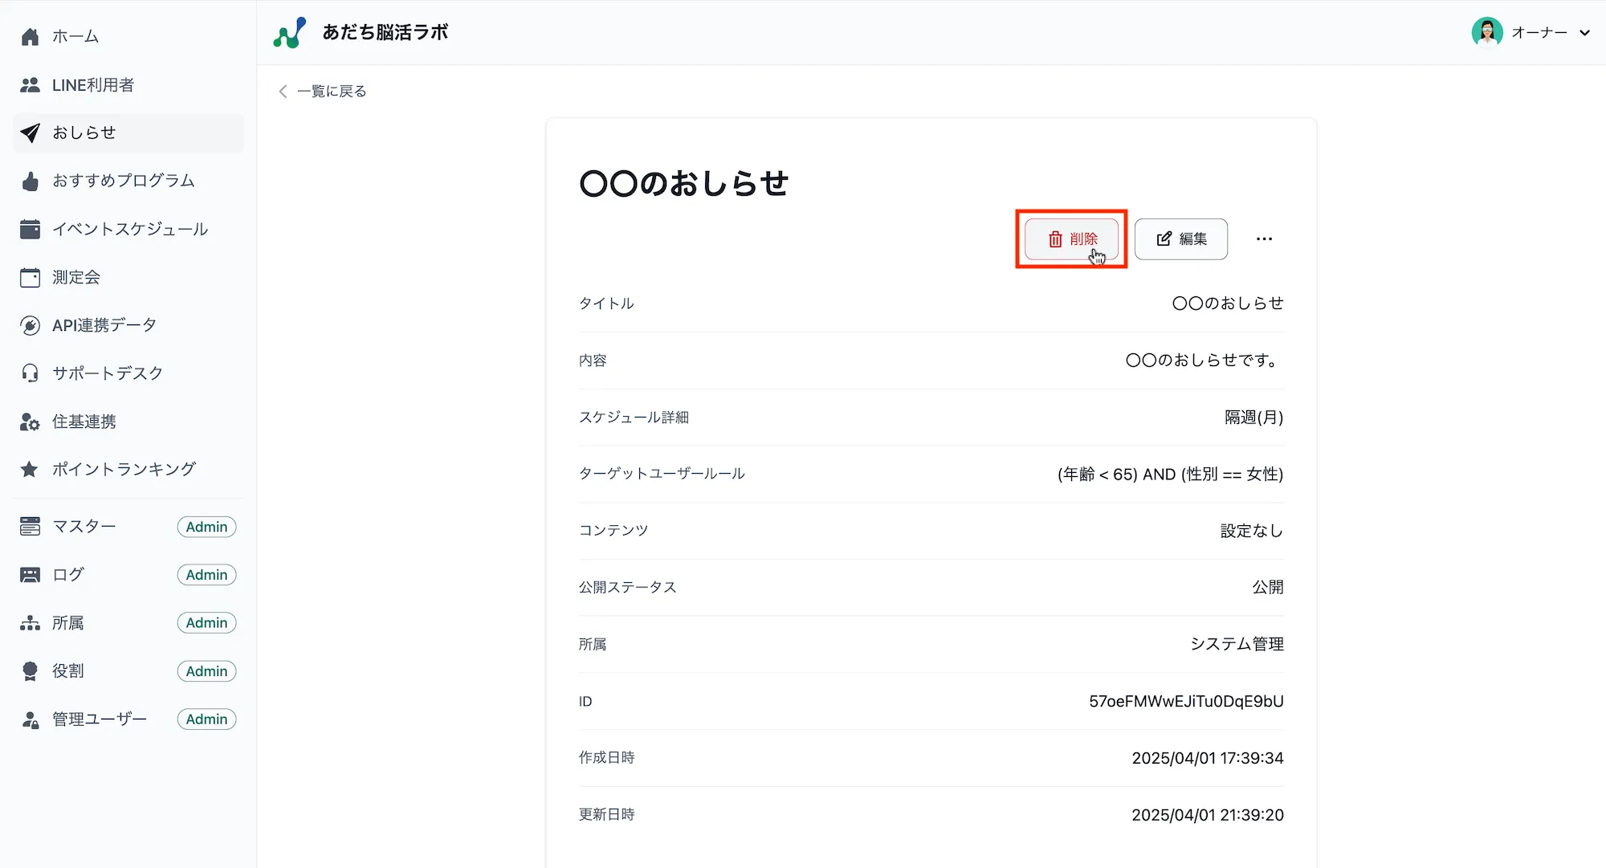Select the ホーム icon in sidebar
This screenshot has height=868, width=1606.
pyautogui.click(x=30, y=35)
